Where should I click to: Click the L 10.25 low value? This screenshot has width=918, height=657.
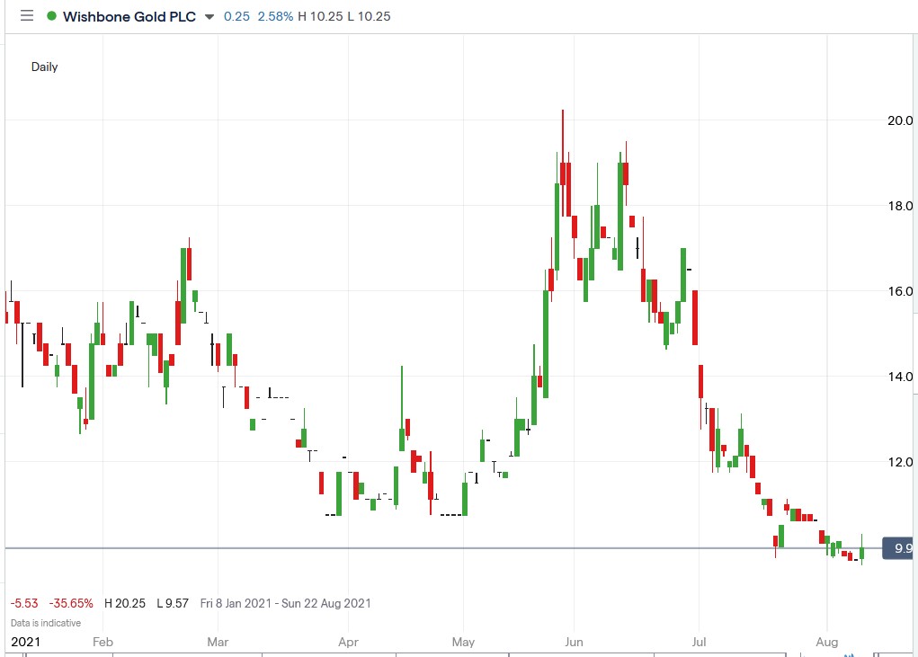click(x=369, y=16)
